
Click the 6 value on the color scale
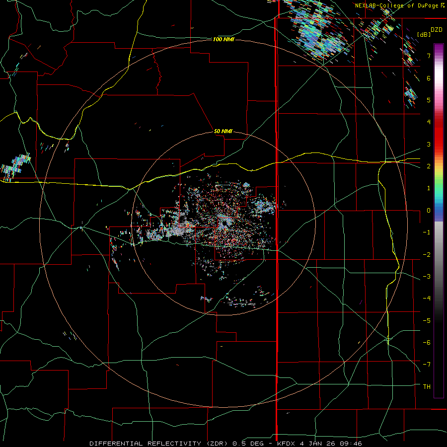[x=429, y=78]
